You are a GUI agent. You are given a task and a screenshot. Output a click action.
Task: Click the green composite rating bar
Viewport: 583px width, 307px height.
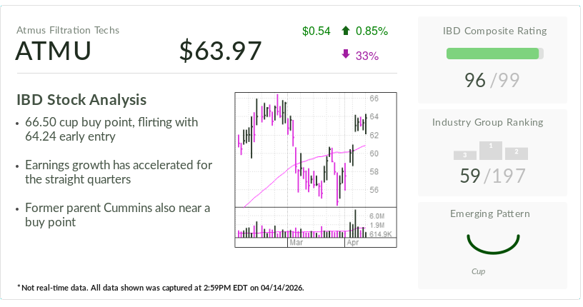[493, 54]
